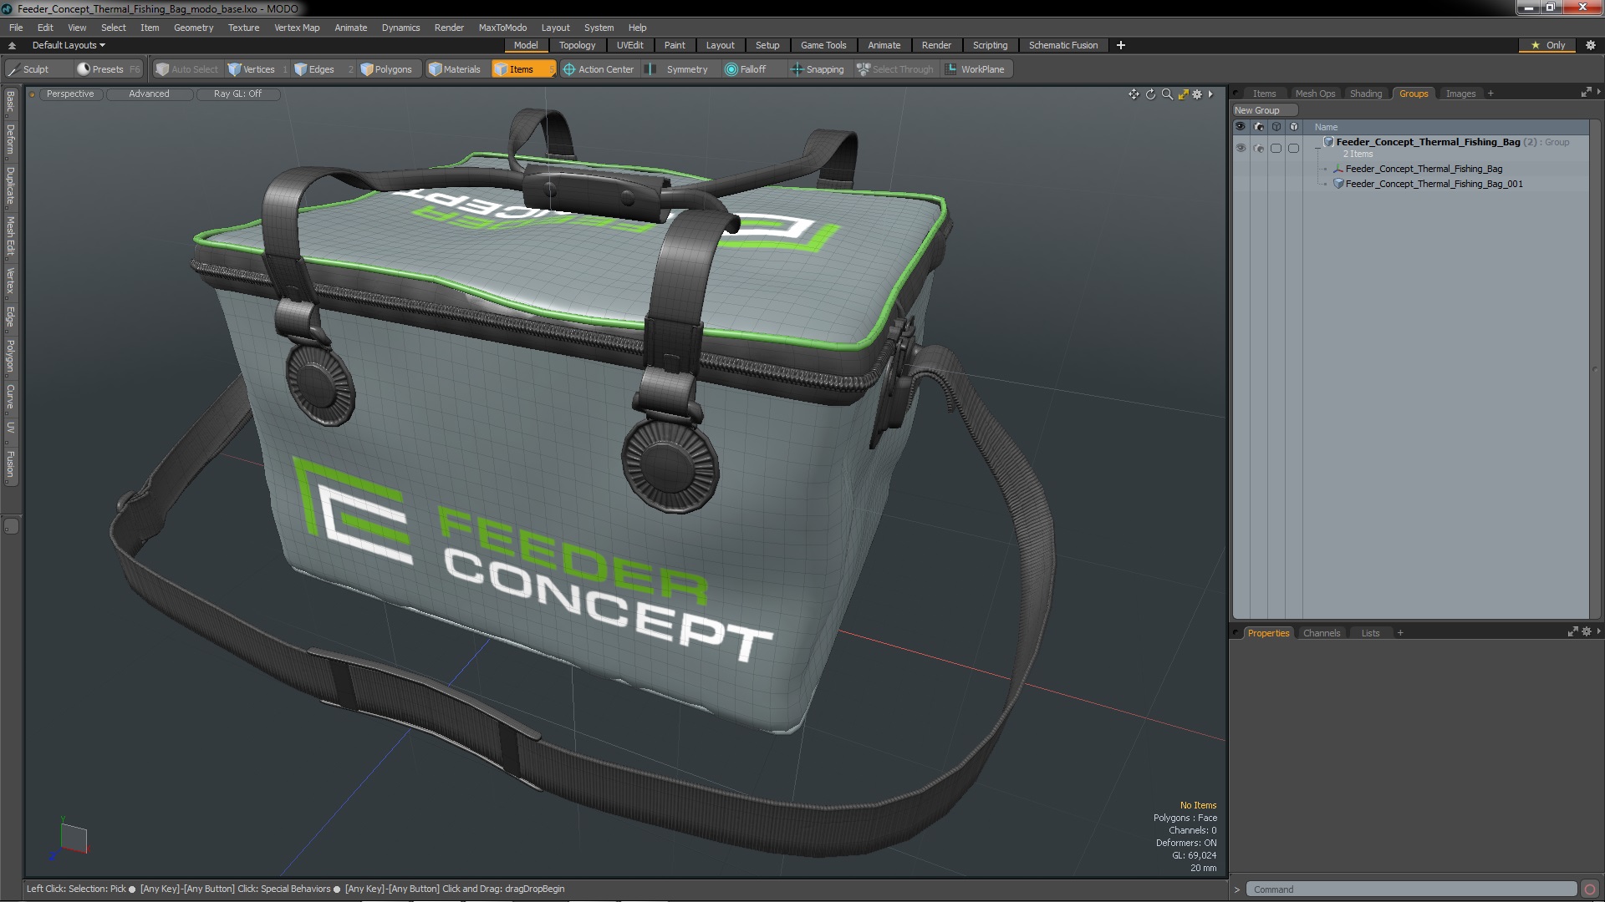Add new tab in Groups panel
This screenshot has height=902, width=1605.
click(1490, 94)
